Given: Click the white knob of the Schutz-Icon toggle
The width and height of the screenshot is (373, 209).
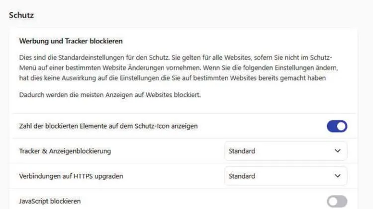Looking at the screenshot, I should tap(341, 126).
